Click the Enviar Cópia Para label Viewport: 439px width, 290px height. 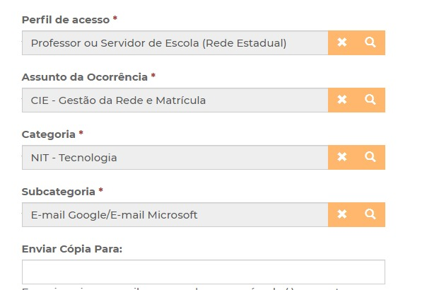point(72,248)
